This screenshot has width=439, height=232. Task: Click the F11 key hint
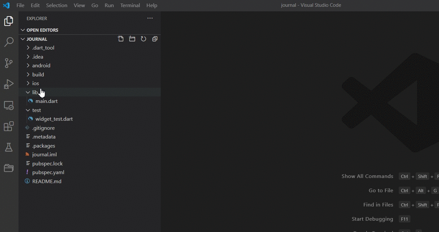(x=404, y=219)
